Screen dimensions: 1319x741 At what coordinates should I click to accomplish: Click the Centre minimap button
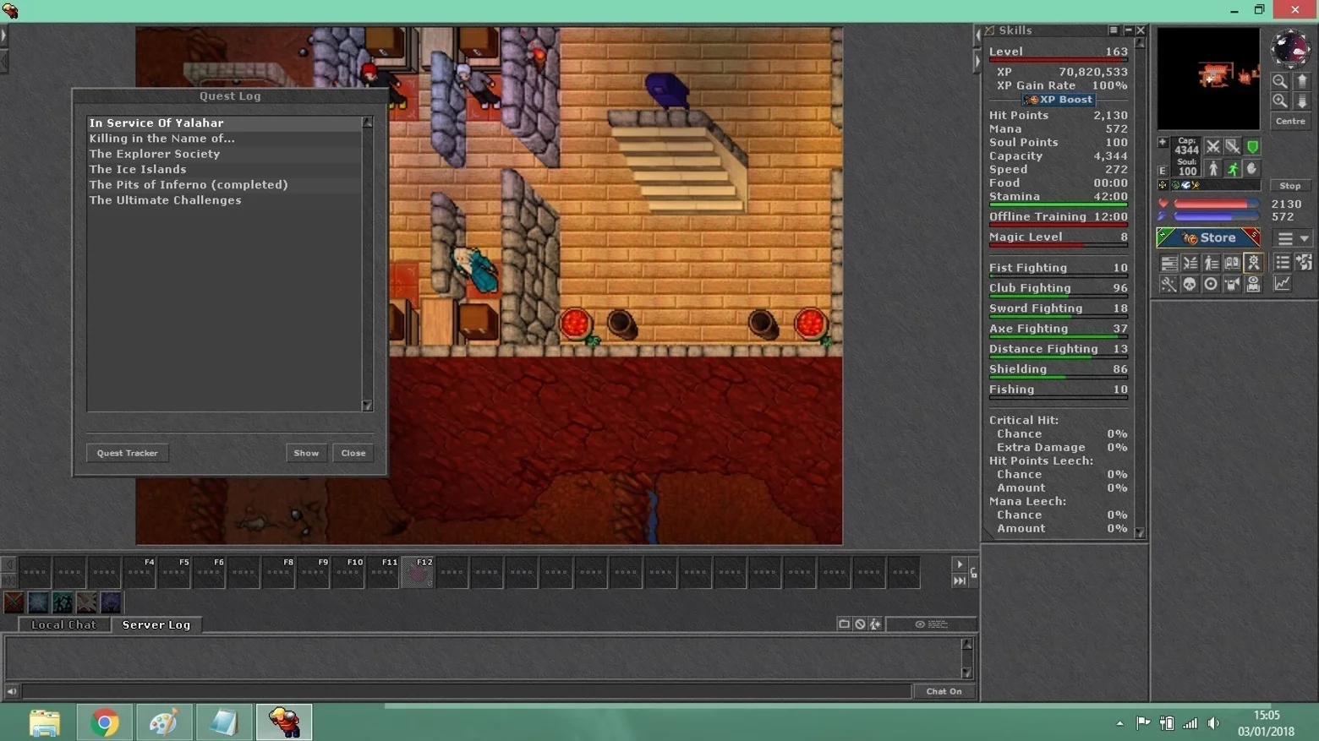1290,122
